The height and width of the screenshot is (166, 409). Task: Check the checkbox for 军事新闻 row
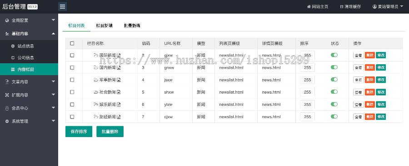(72, 80)
